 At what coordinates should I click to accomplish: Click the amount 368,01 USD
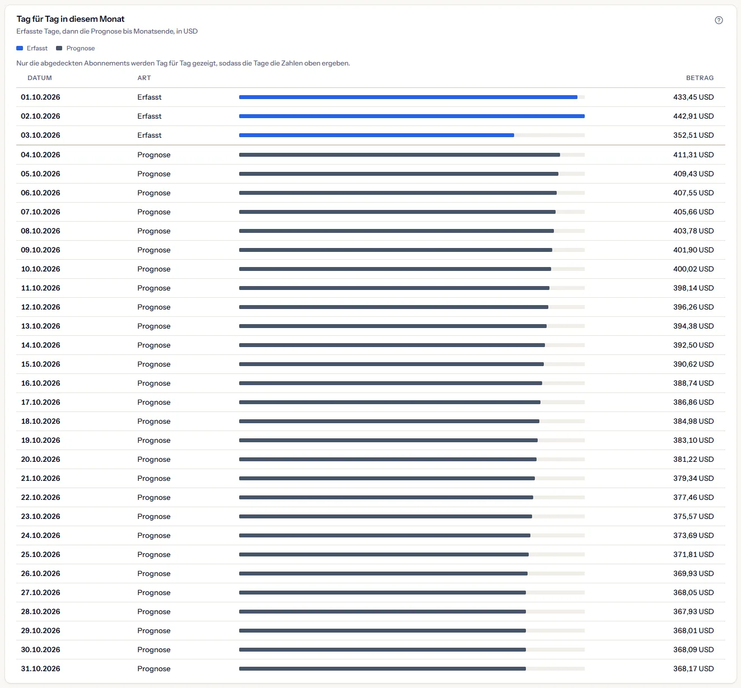point(693,630)
